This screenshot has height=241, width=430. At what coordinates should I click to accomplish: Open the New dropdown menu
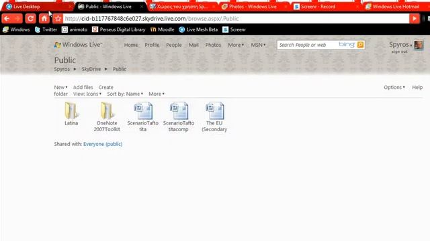pyautogui.click(x=60, y=87)
